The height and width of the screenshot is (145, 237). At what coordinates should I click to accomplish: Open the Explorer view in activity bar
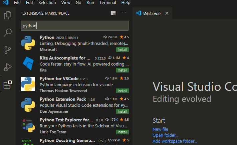tap(7, 15)
